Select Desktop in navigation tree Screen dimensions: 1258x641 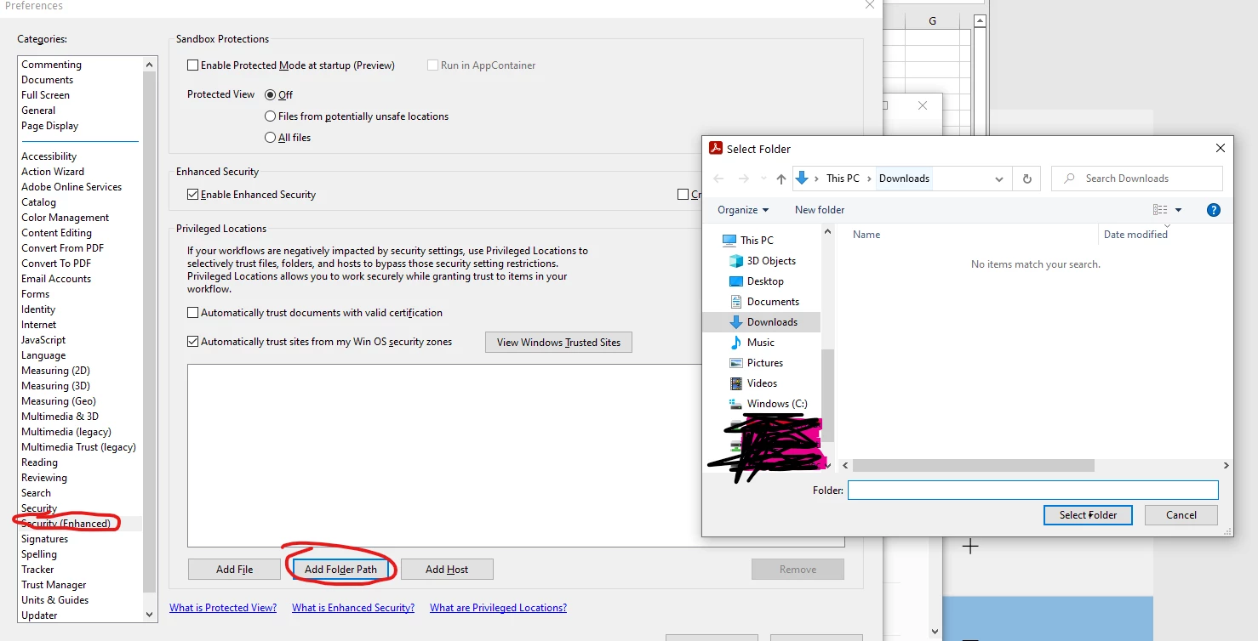pyautogui.click(x=765, y=281)
